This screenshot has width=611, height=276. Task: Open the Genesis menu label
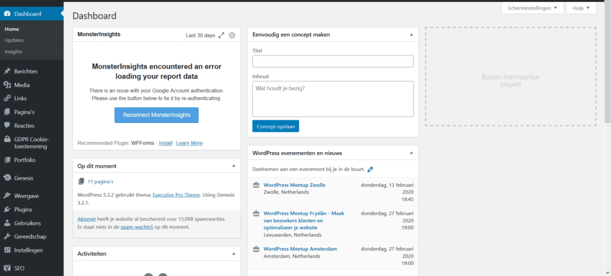24,178
